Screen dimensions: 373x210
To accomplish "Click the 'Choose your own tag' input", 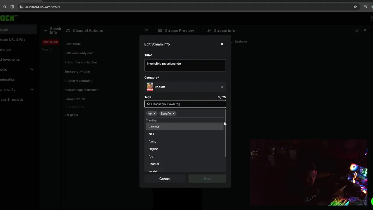I will tap(185, 104).
